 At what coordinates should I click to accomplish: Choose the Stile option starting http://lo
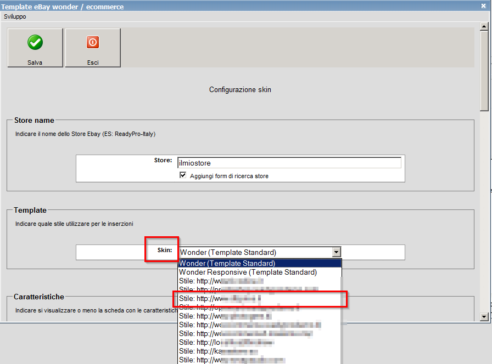coord(260,343)
